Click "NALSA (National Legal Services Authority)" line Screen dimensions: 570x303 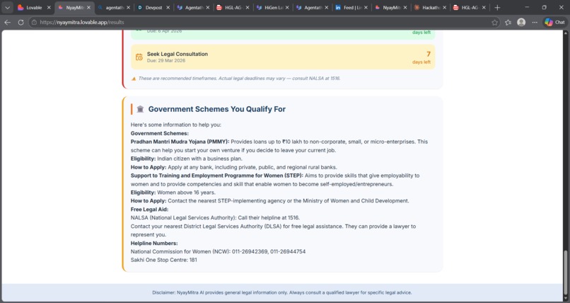coord(215,218)
